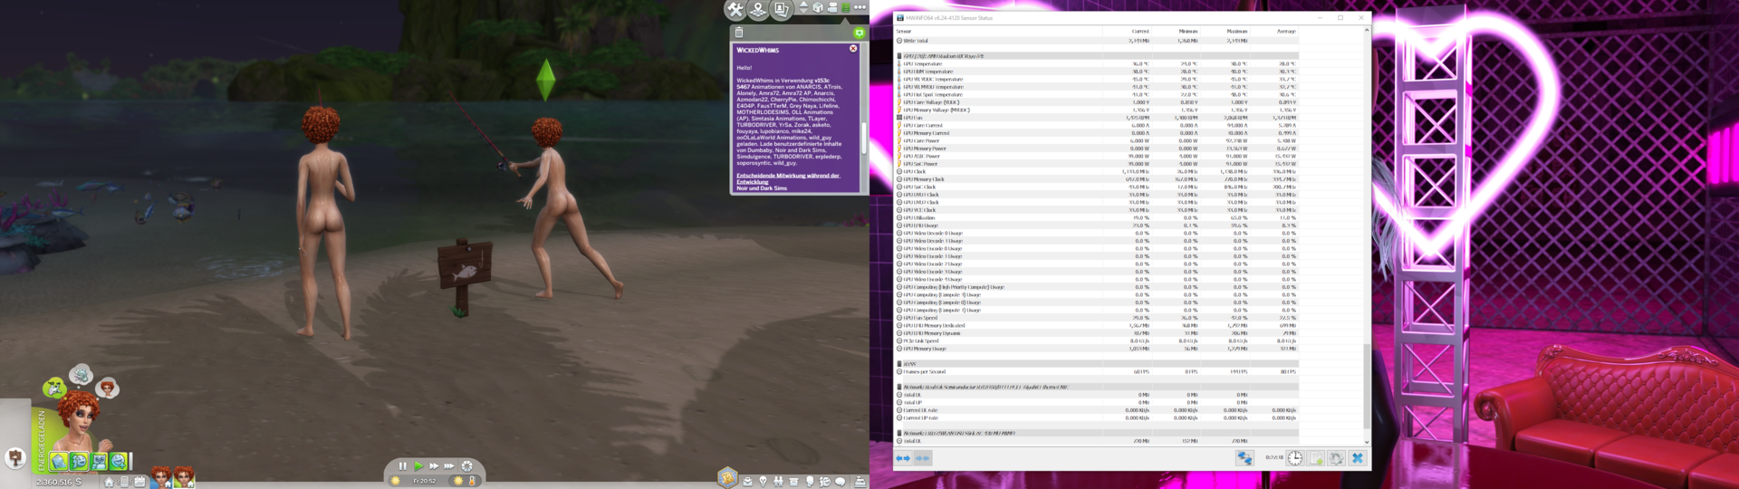Open the lot signpost info icon
1739x489 pixels.
(x=15, y=457)
